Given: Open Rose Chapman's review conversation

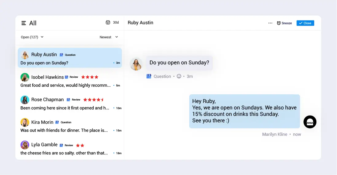Looking at the screenshot, I should pyautogui.click(x=70, y=103).
